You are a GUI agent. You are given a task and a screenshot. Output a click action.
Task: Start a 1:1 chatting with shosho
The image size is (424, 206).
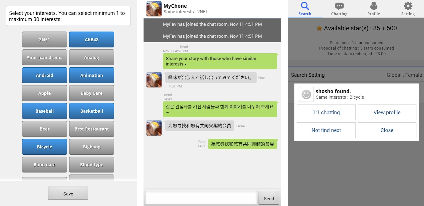(x=326, y=112)
